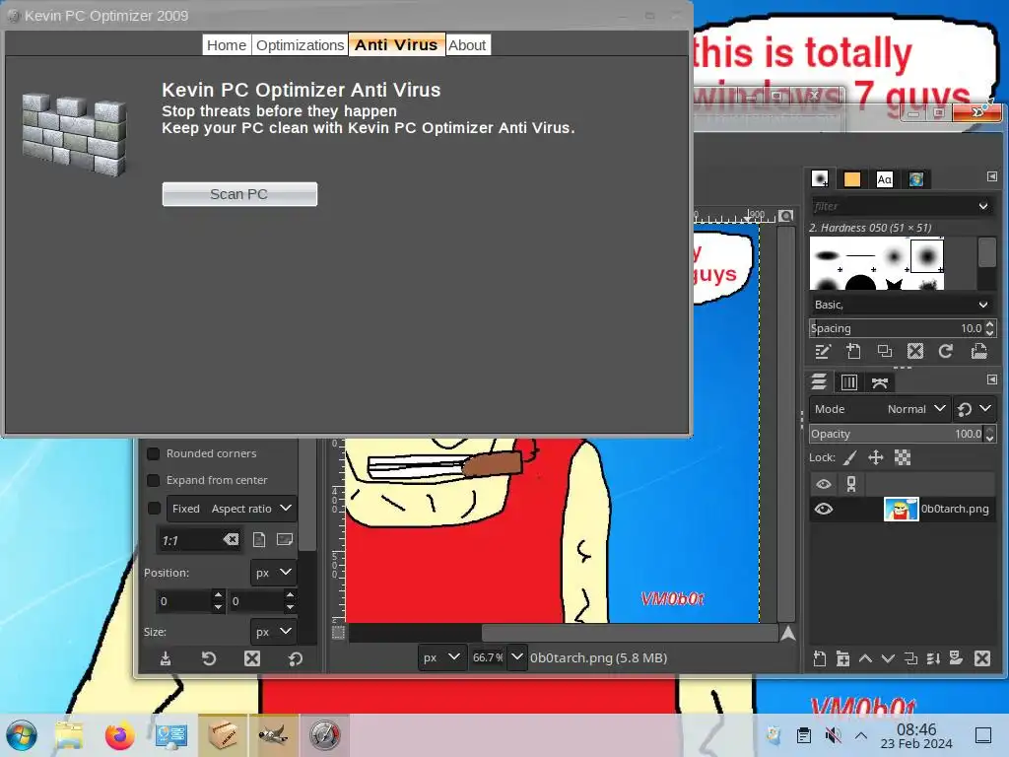Open the Patterns tab in GIMP dock
Screen dimensions: 1009x757
(852, 179)
